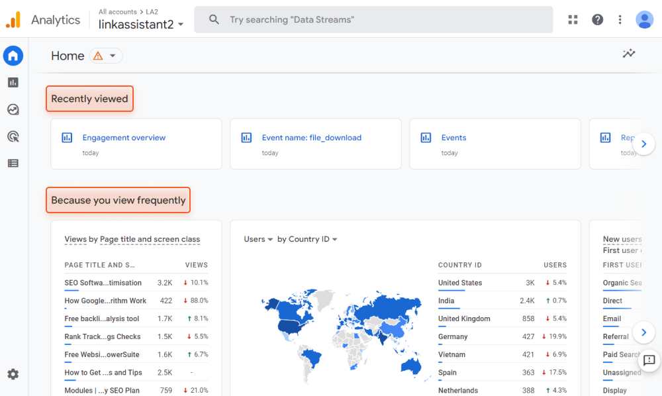Click Views by Page title and screen class

click(132, 239)
